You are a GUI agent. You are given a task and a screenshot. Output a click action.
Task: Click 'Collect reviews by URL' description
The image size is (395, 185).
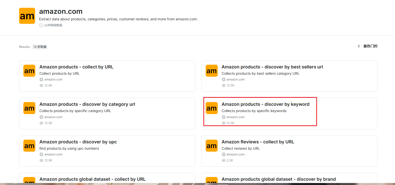coord(241,148)
